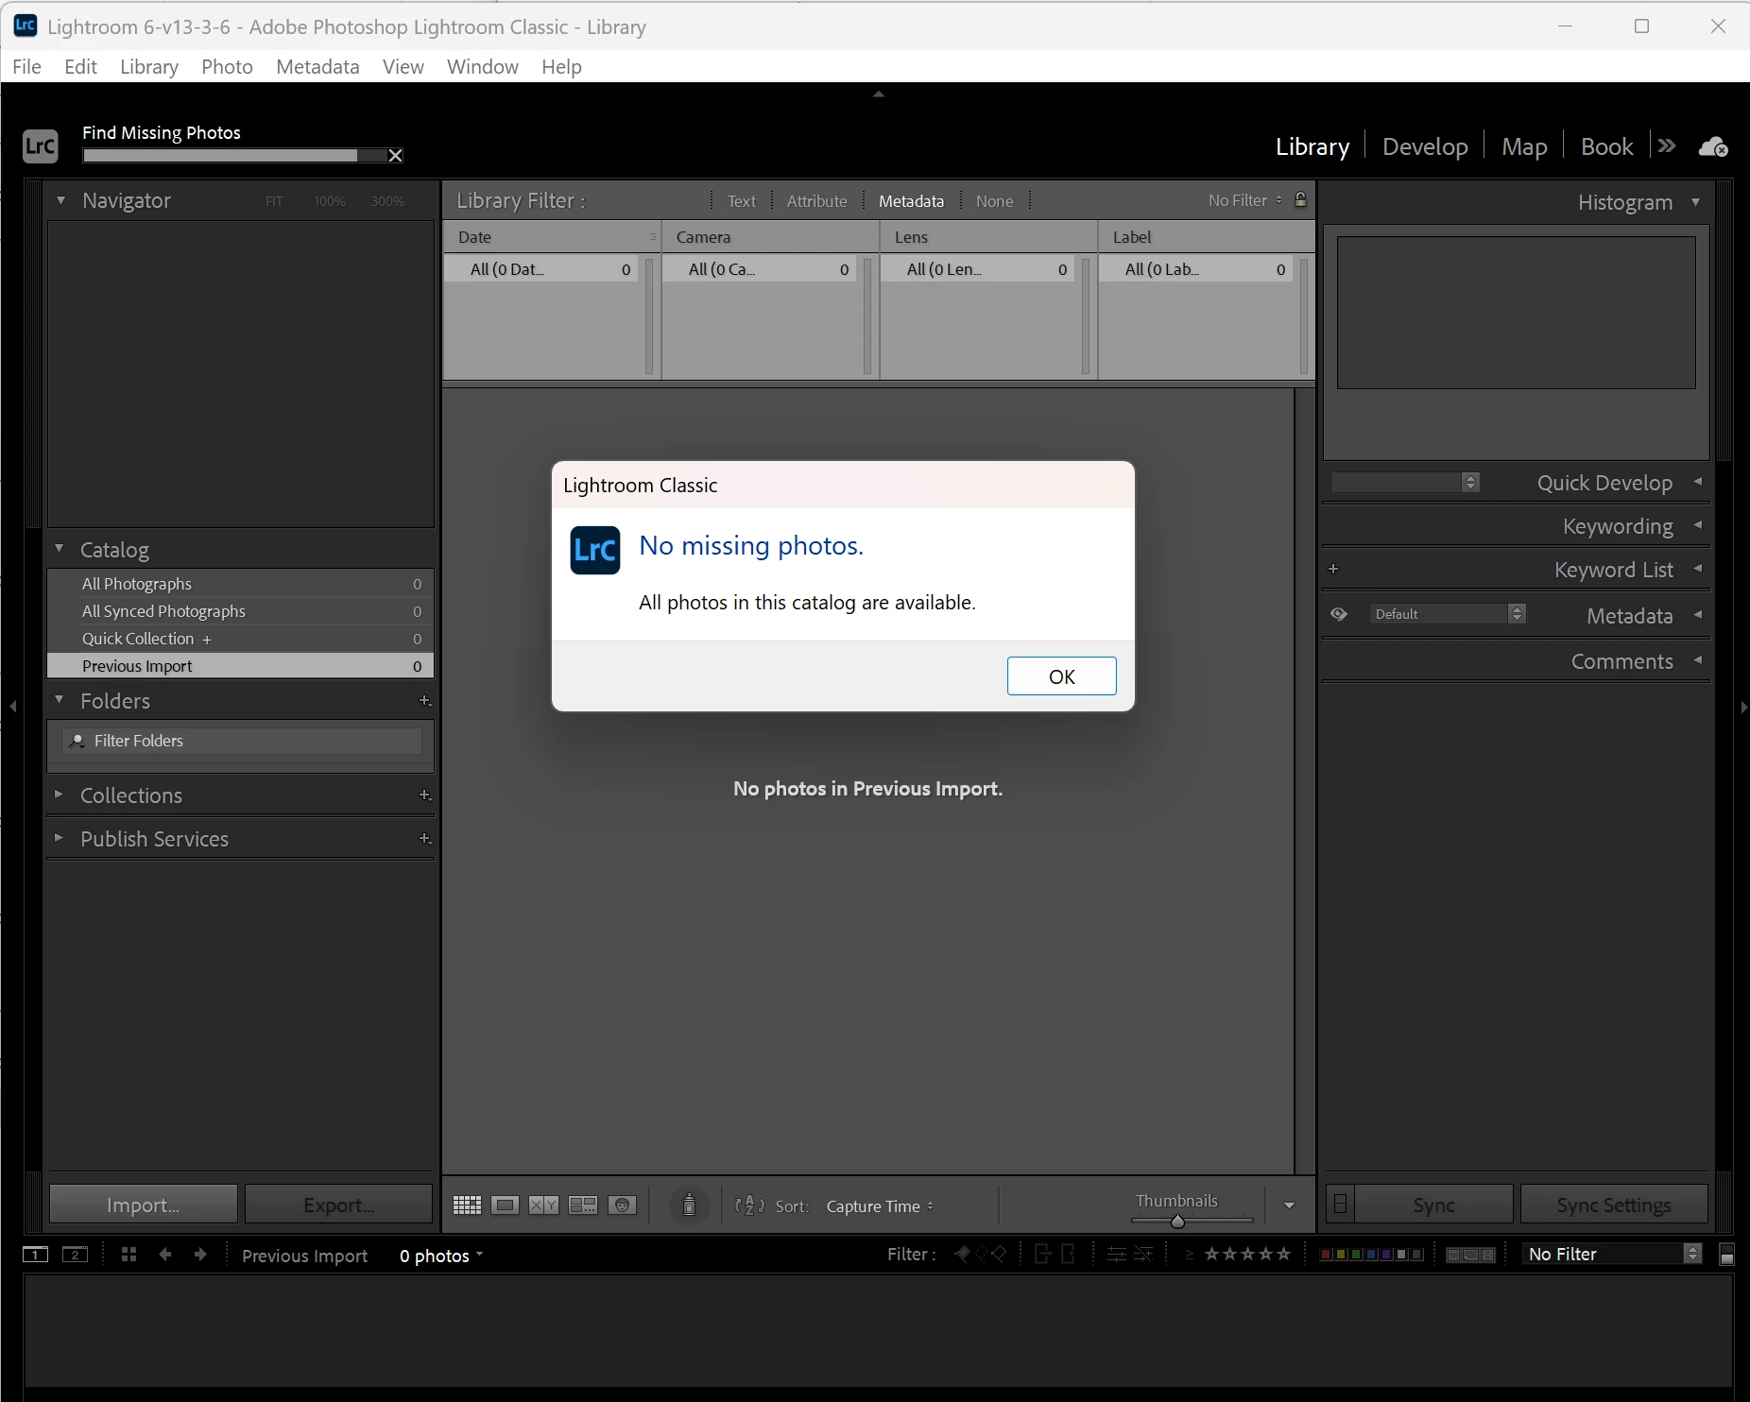Image resolution: width=1750 pixels, height=1402 pixels.
Task: Open the Library menu
Action: [x=149, y=66]
